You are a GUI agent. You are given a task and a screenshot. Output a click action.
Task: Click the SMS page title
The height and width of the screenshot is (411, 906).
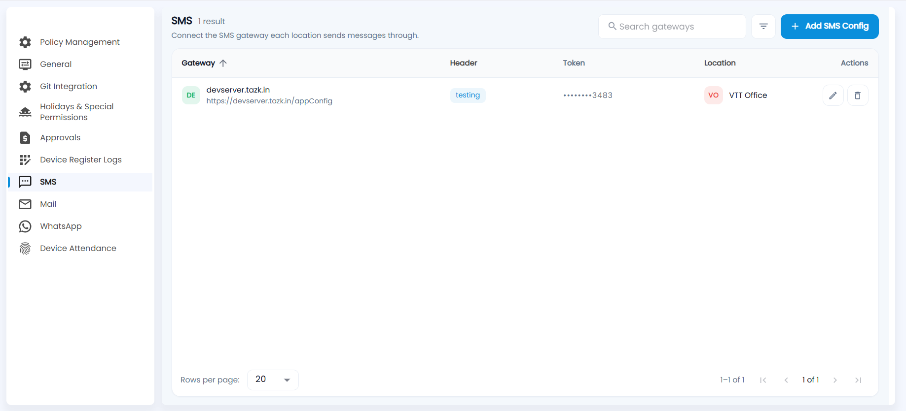click(182, 21)
